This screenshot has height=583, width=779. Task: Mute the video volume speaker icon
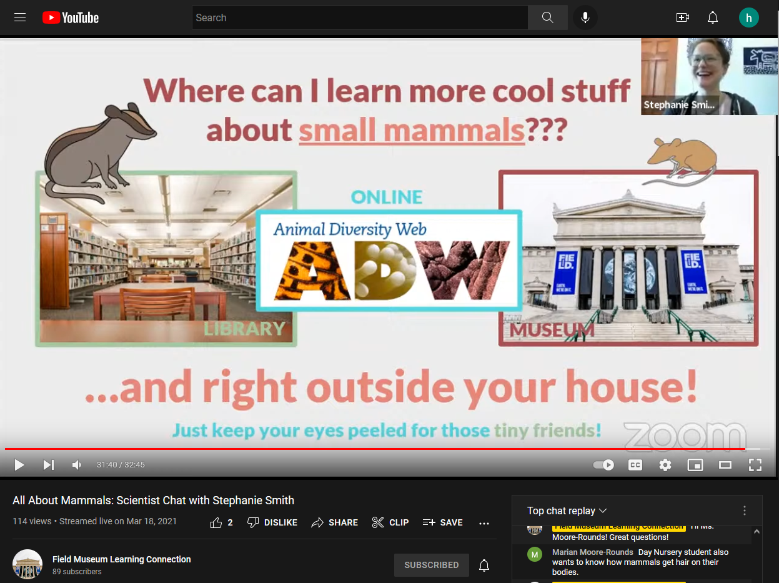(77, 465)
